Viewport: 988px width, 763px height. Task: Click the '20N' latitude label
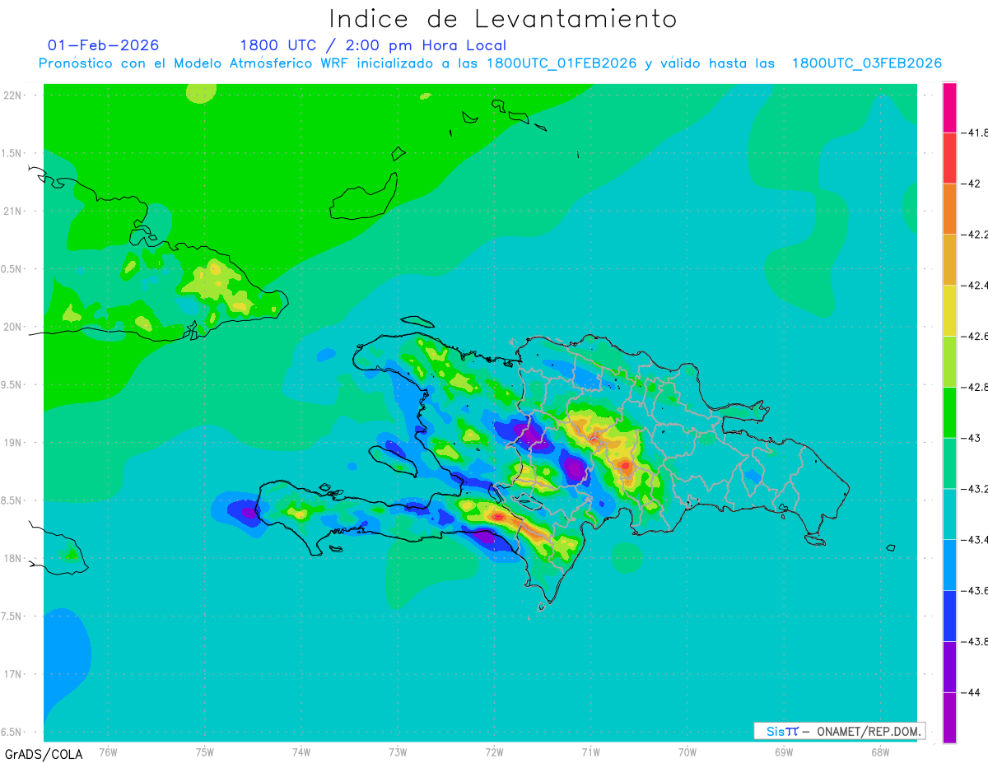(x=12, y=327)
